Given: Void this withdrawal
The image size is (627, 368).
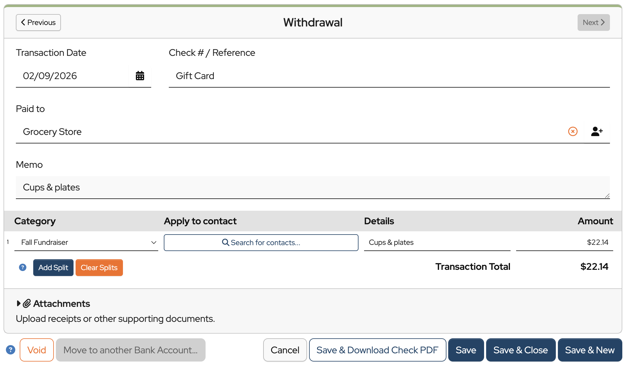Looking at the screenshot, I should click(x=37, y=350).
